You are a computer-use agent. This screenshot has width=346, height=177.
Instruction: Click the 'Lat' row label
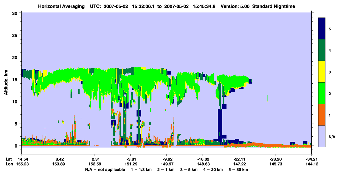pos(9,159)
